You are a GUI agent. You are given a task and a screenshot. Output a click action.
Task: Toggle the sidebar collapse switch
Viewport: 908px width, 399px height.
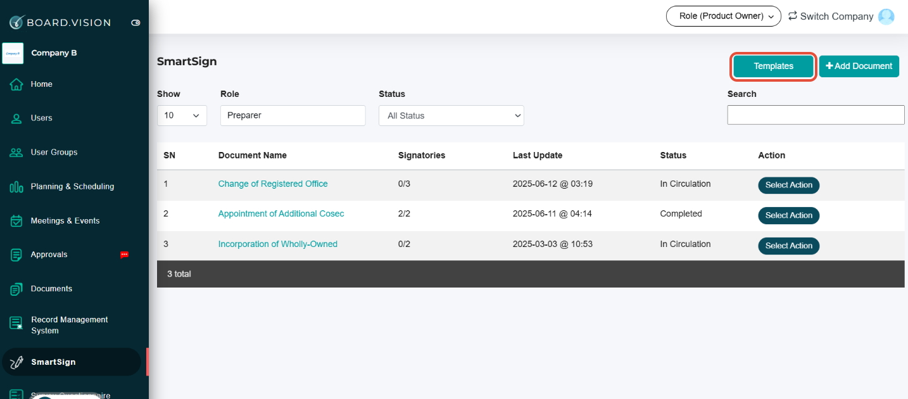136,23
